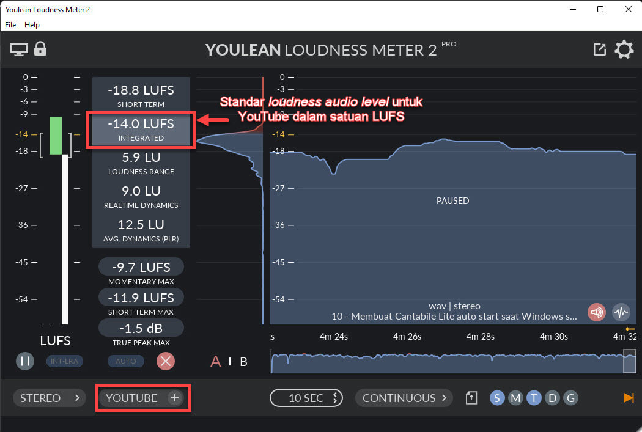Maximize the Youlean Loudness Meter window
This screenshot has width=642, height=432.
pyautogui.click(x=600, y=9)
